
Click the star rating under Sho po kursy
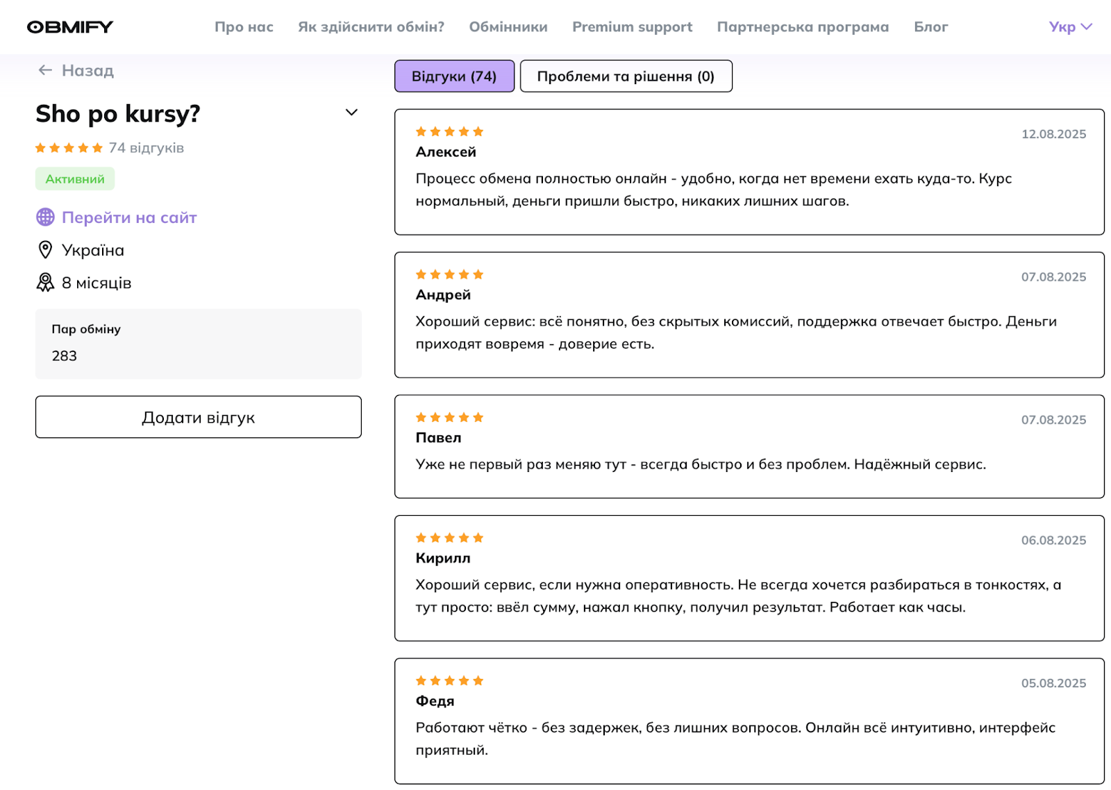tap(69, 148)
